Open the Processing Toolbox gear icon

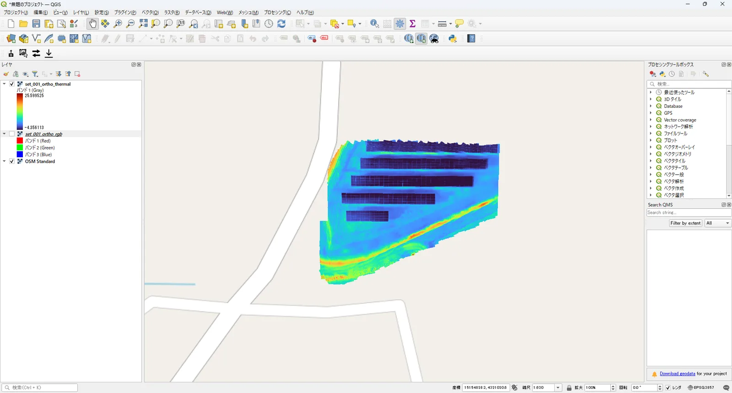[400, 24]
